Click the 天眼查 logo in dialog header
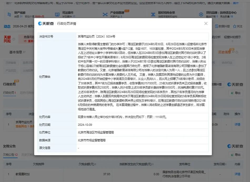The width and height of the screenshot is (250, 182). point(46,24)
